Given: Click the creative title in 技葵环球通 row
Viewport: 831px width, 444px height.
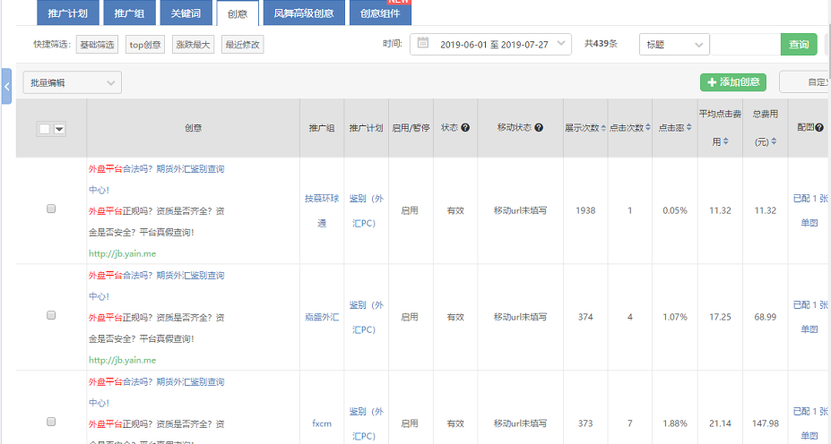Looking at the screenshot, I should 156,179.
